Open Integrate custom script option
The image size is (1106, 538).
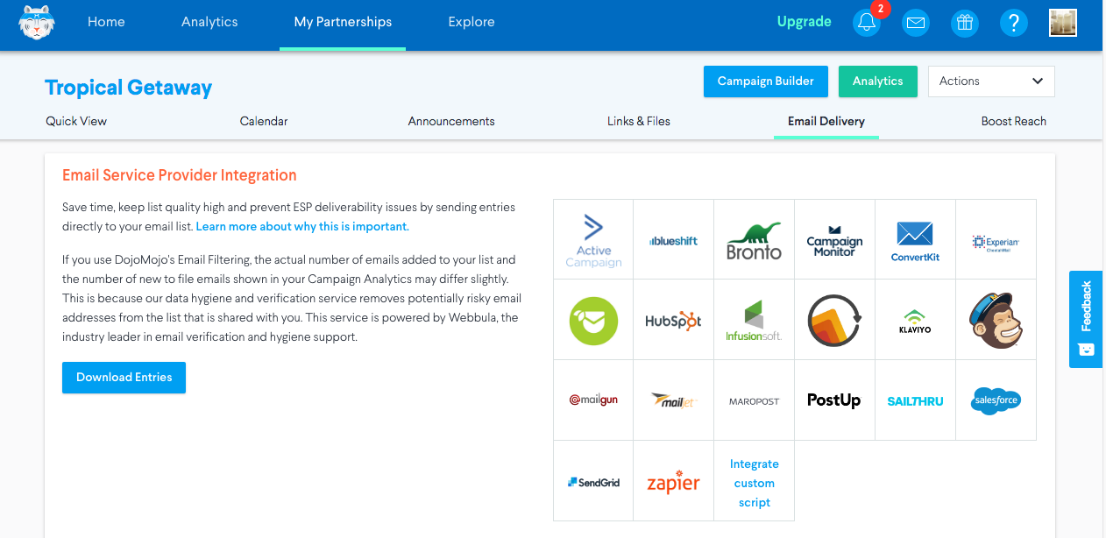pos(755,483)
